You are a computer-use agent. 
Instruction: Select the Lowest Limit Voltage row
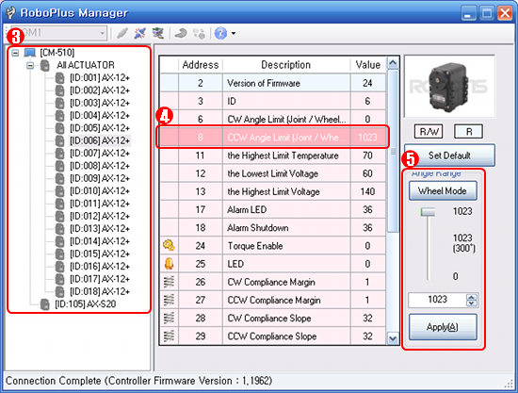pos(273,173)
